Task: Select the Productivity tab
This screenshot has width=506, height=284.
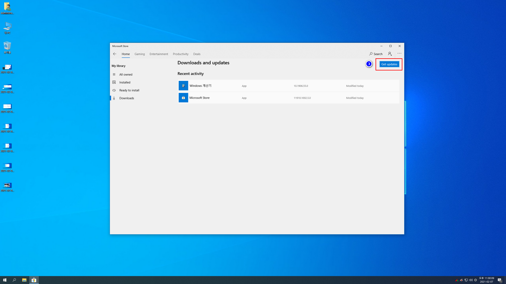Action: point(180,54)
